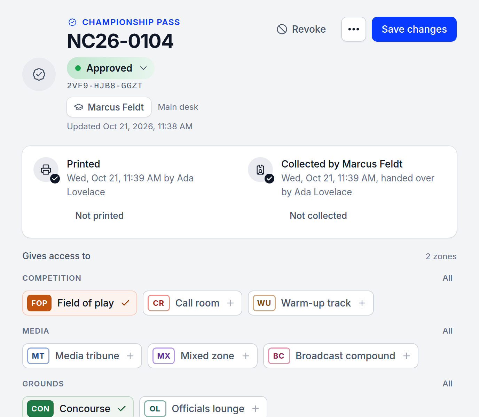Click the Gives access to heading
The image size is (479, 417).
click(56, 256)
